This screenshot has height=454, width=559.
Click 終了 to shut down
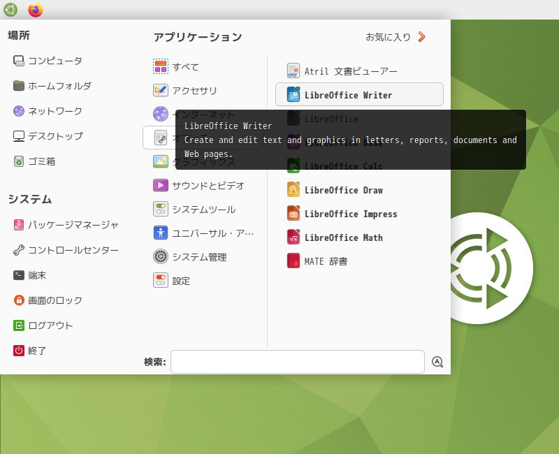coord(29,351)
